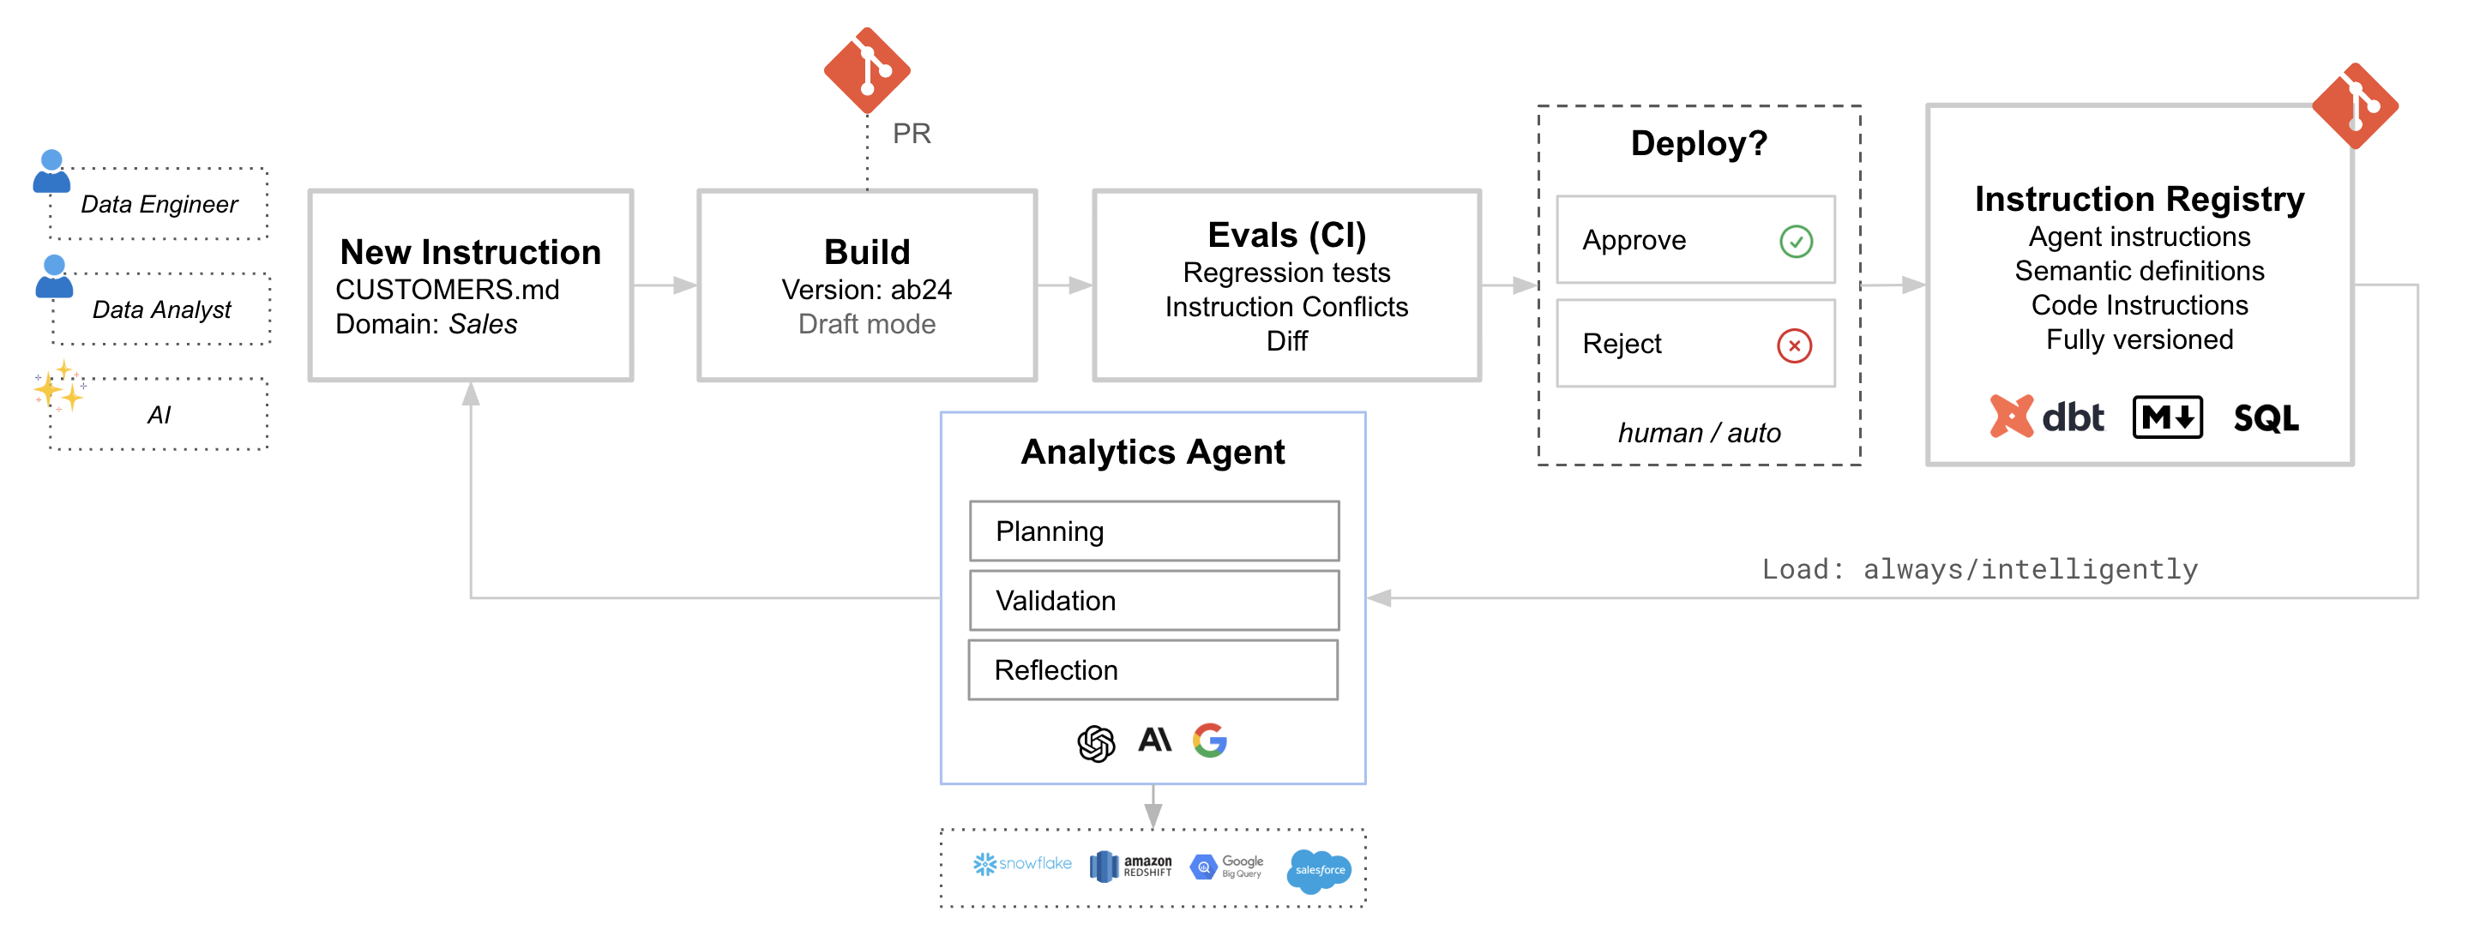2480x936 pixels.
Task: Switch to the Analytics Agent panel
Action: click(1153, 450)
